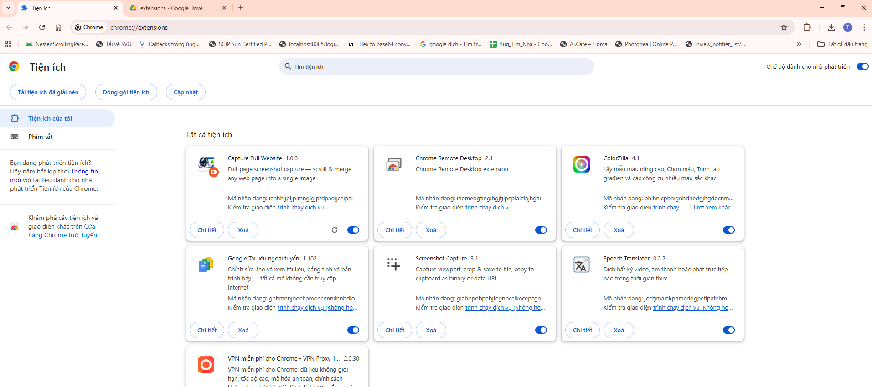This screenshot has width=872, height=387.
Task: Click the Tìm tiện ích search field
Action: 436,66
